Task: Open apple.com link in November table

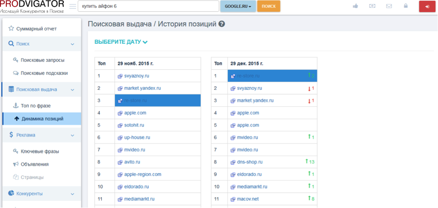Action: click(135, 113)
